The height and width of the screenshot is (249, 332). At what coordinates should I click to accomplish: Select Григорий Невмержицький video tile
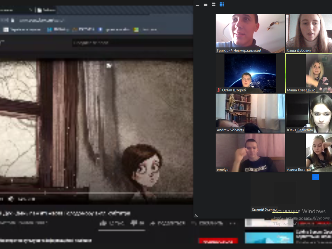(250, 33)
